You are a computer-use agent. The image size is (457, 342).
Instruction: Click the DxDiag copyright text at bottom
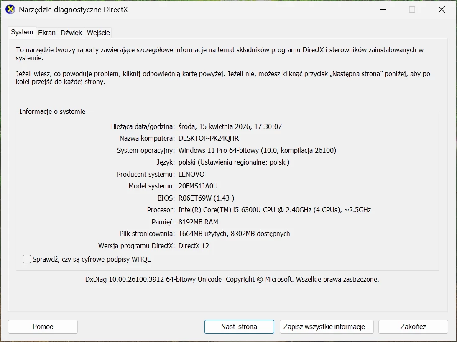tap(228, 279)
